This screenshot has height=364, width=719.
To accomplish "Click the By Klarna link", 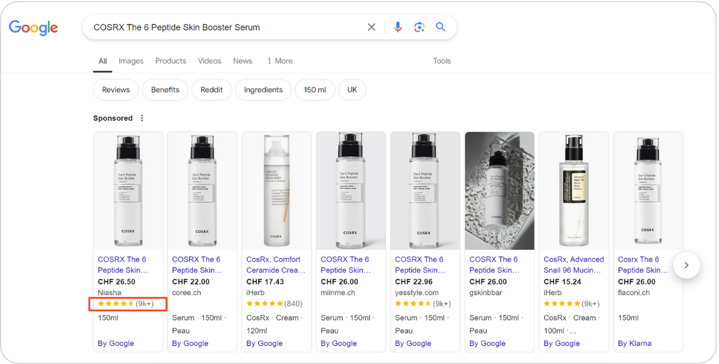I will click(x=635, y=343).
